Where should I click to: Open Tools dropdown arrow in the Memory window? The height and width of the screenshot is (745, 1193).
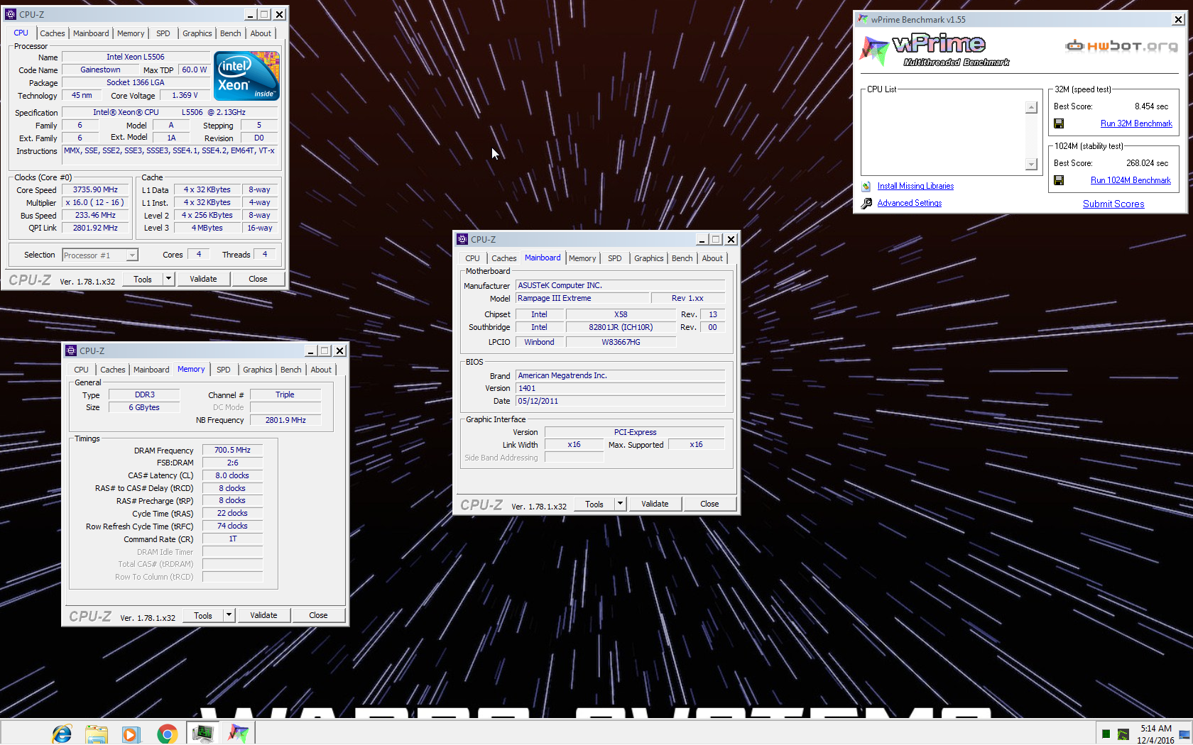pos(229,615)
